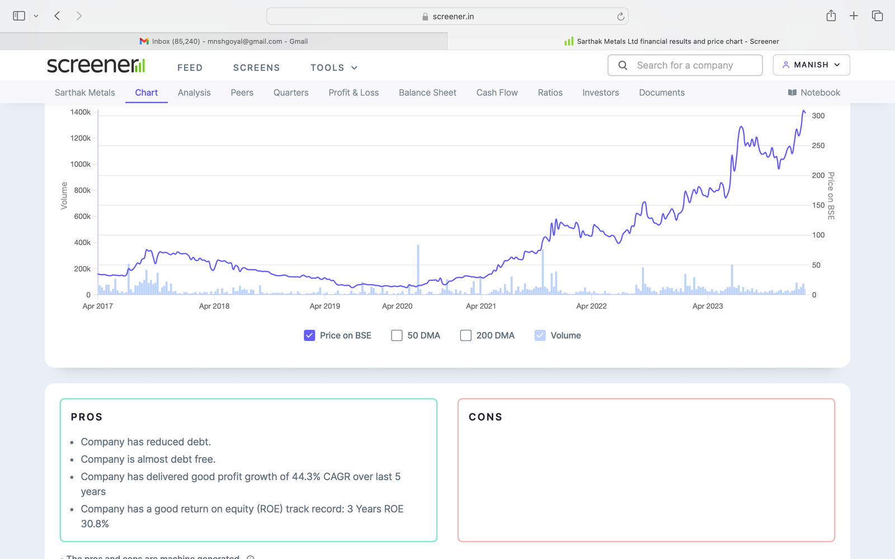Expand the Tools dropdown menu
Screen dimensions: 895x559
coord(334,68)
